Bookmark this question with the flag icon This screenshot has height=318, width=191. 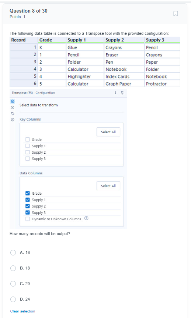(x=176, y=14)
